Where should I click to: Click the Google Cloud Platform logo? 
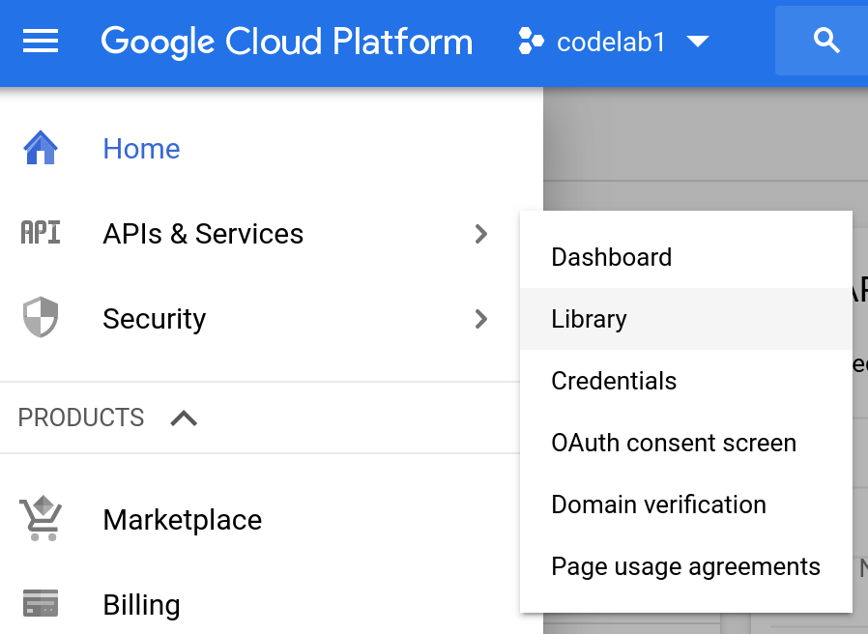click(x=286, y=41)
